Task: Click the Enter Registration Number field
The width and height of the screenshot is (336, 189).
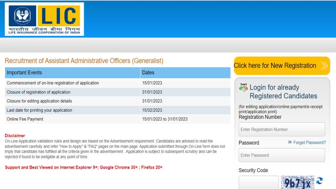Action: click(282, 129)
